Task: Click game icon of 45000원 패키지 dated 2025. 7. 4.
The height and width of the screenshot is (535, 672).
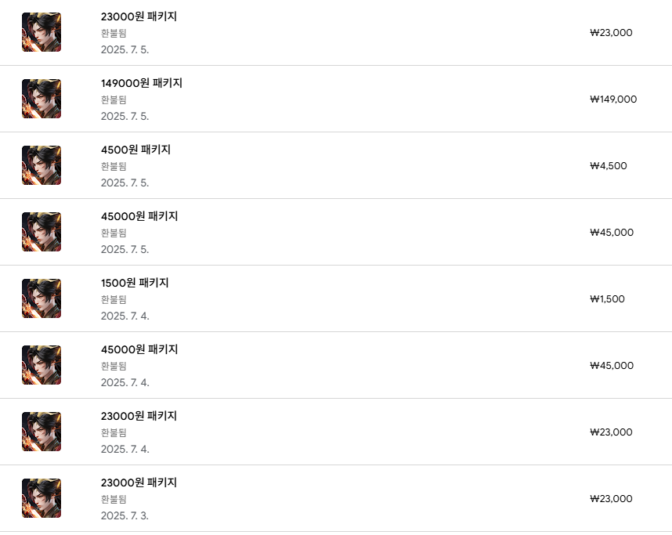Action: (x=42, y=365)
